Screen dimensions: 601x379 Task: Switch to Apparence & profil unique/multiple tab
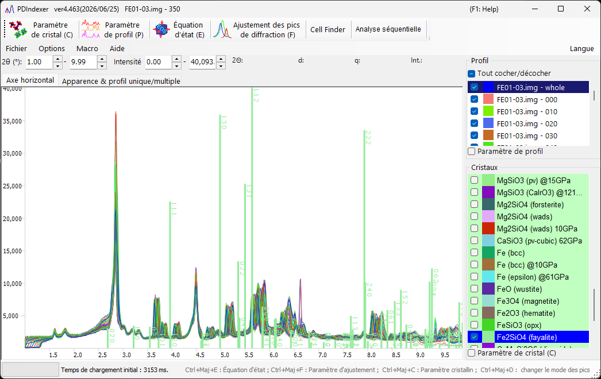tap(121, 81)
